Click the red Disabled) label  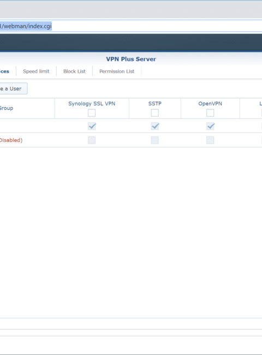tap(11, 140)
